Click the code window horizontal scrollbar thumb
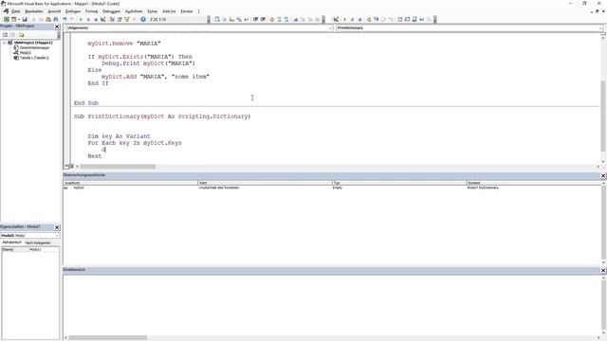The width and height of the screenshot is (607, 341). [118, 167]
